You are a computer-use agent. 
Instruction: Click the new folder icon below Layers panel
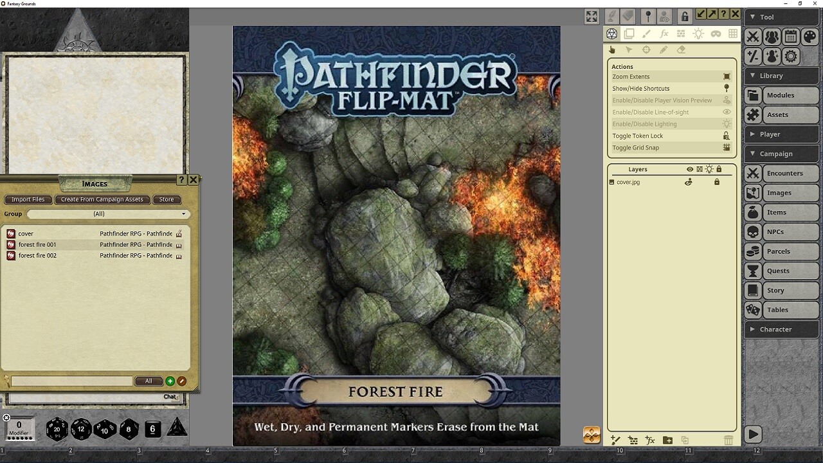[667, 440]
